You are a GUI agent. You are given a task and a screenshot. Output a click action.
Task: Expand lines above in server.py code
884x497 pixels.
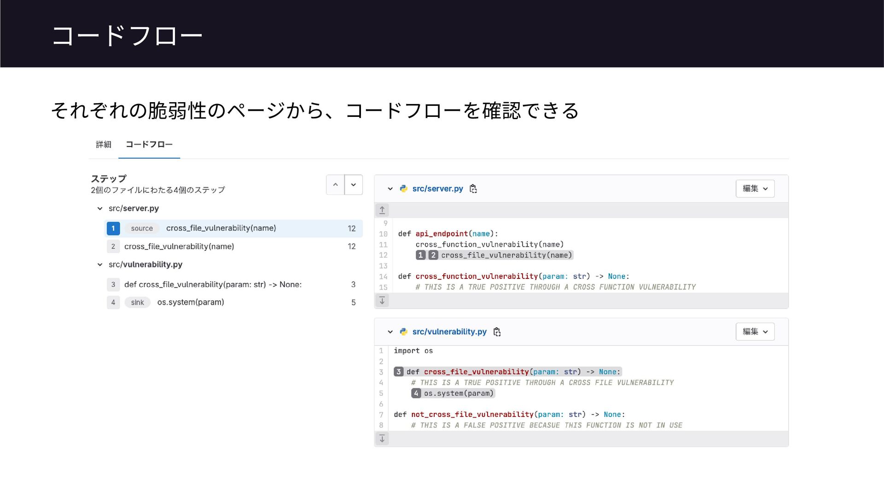tap(382, 210)
